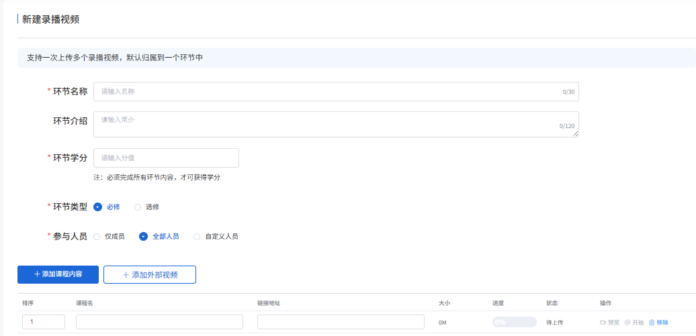Focus the 环节学分 score input
This screenshot has height=336, width=696.
(166, 158)
